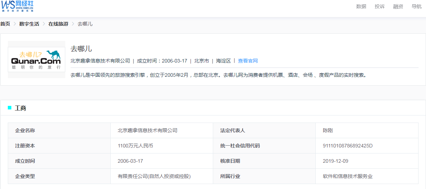Click chevron arrow after 数字生活 breadcrumb
This screenshot has height=189, width=426.
[x=44, y=24]
